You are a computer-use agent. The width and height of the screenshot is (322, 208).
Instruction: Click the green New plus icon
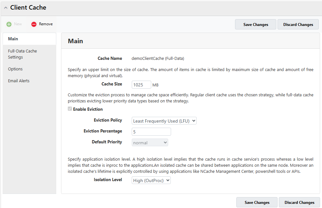[9, 24]
